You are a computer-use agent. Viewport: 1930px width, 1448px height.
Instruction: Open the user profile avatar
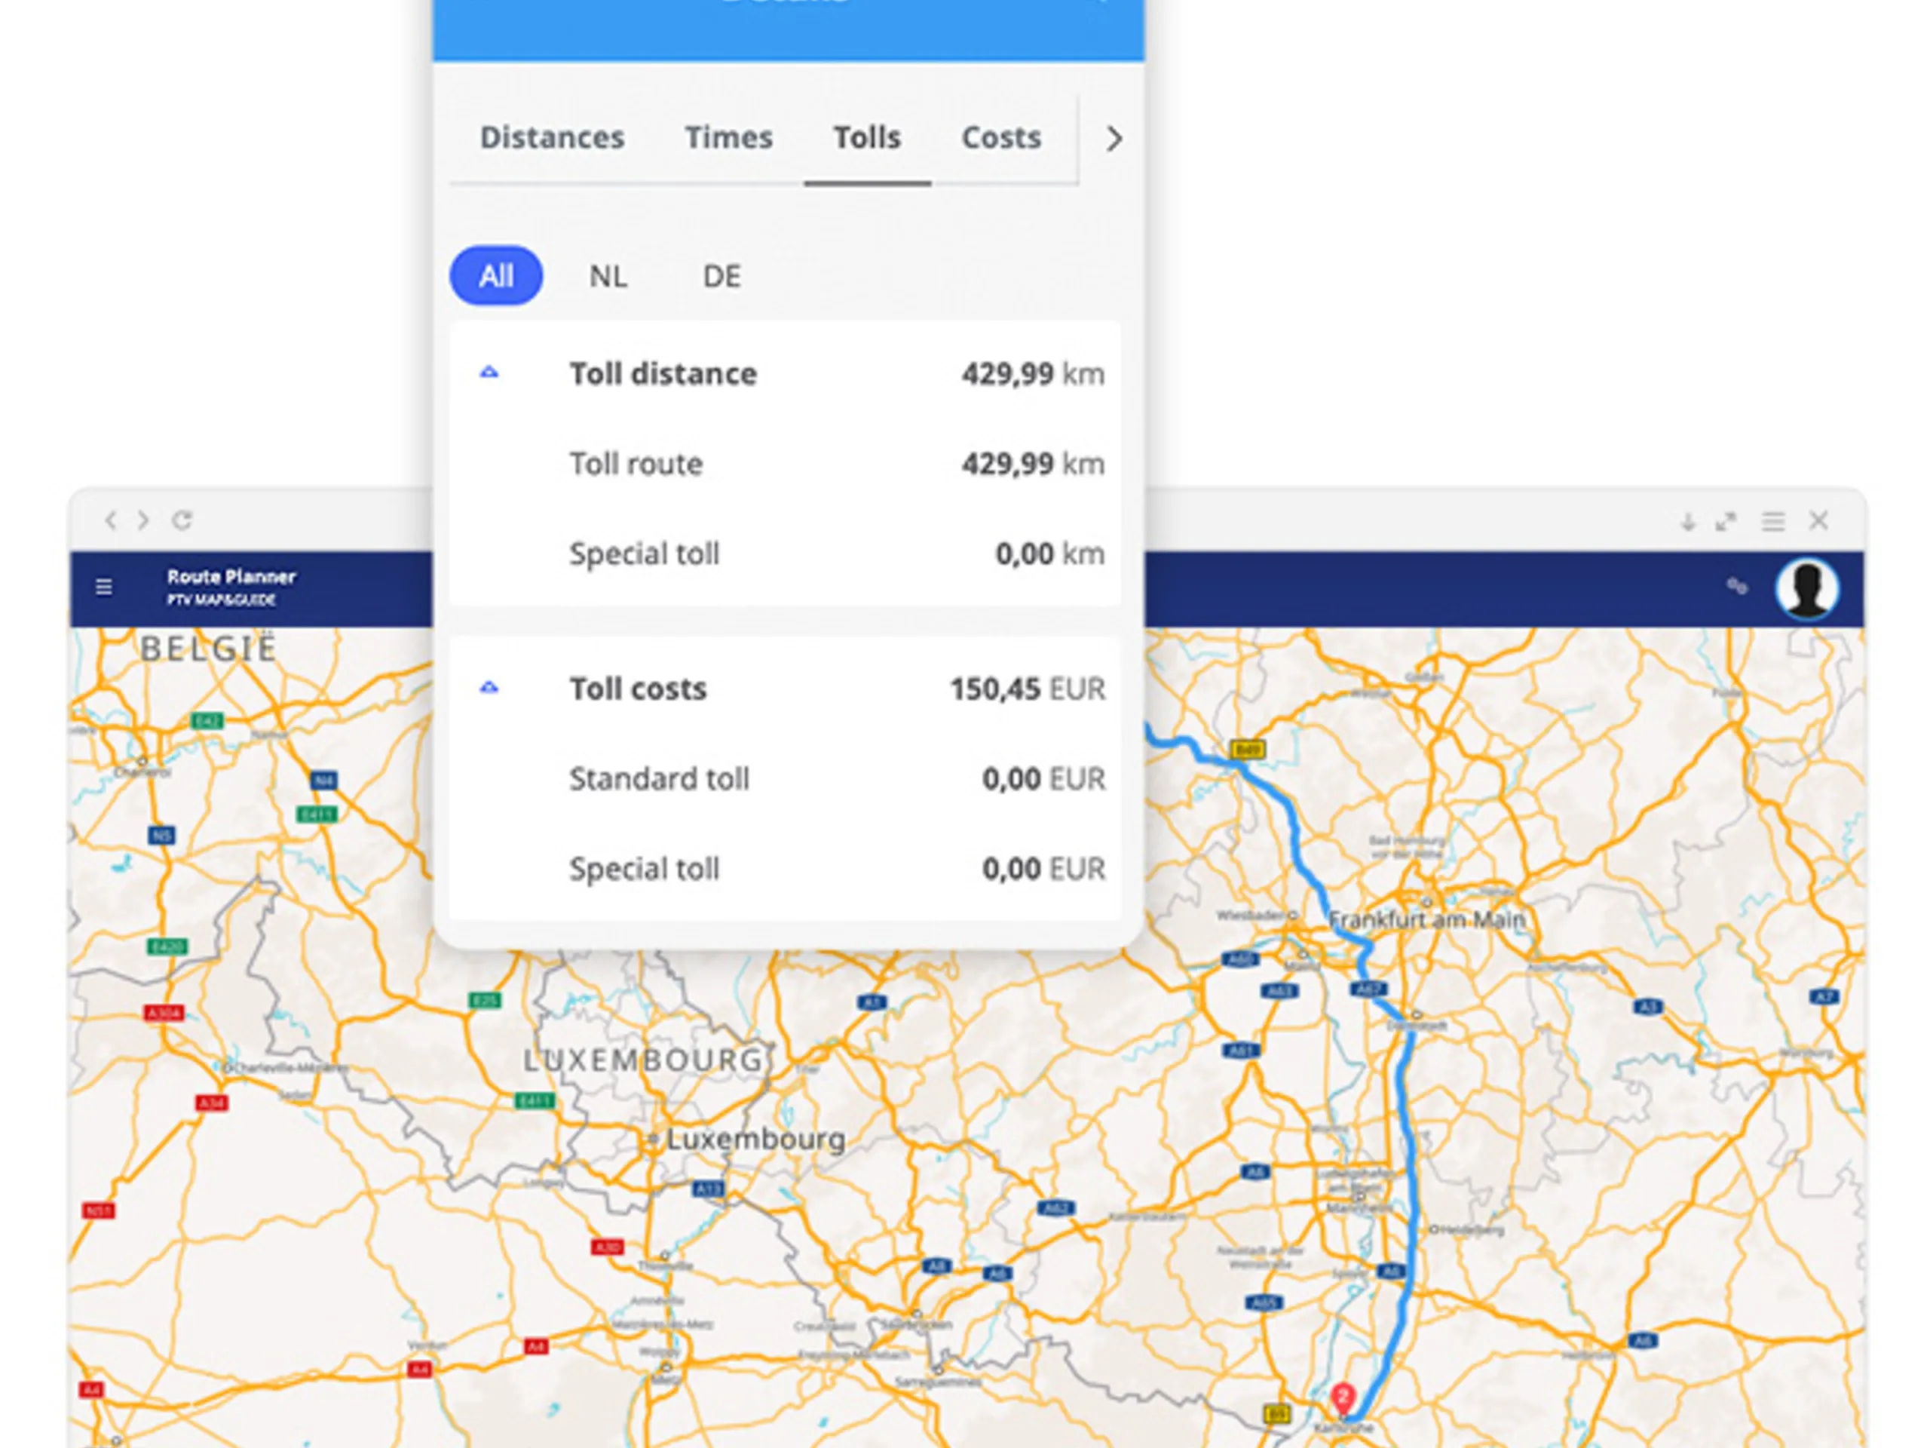click(1807, 588)
